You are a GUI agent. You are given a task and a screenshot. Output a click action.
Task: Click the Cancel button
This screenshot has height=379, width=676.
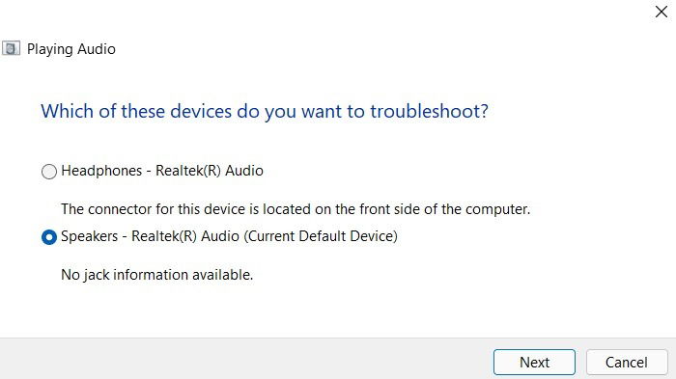click(x=627, y=363)
